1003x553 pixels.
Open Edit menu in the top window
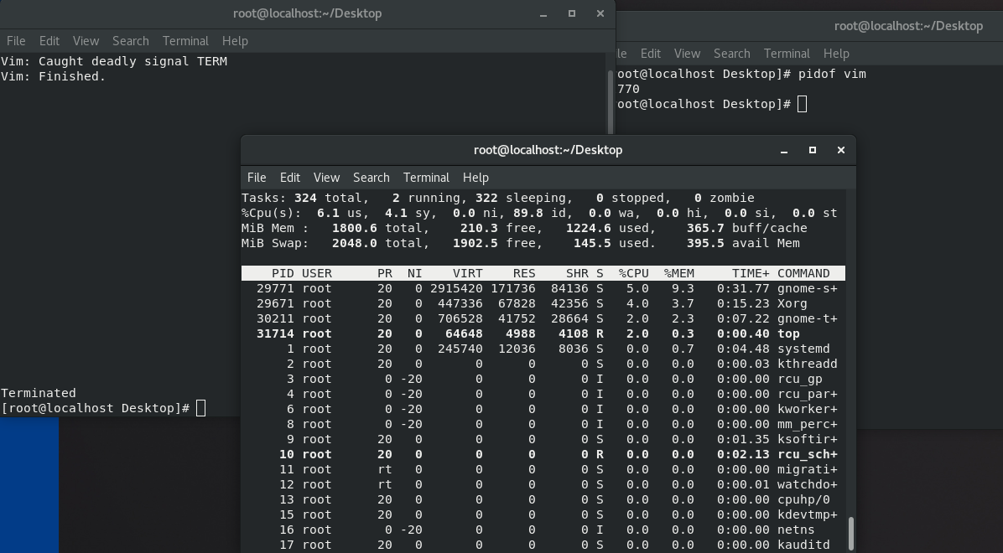pos(290,178)
